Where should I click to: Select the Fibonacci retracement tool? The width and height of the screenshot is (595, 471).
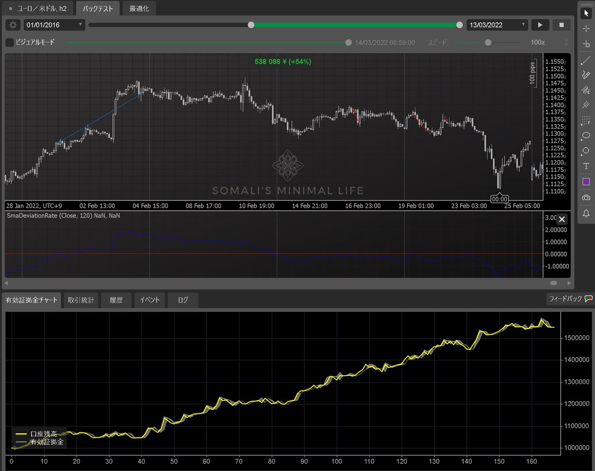(x=586, y=120)
